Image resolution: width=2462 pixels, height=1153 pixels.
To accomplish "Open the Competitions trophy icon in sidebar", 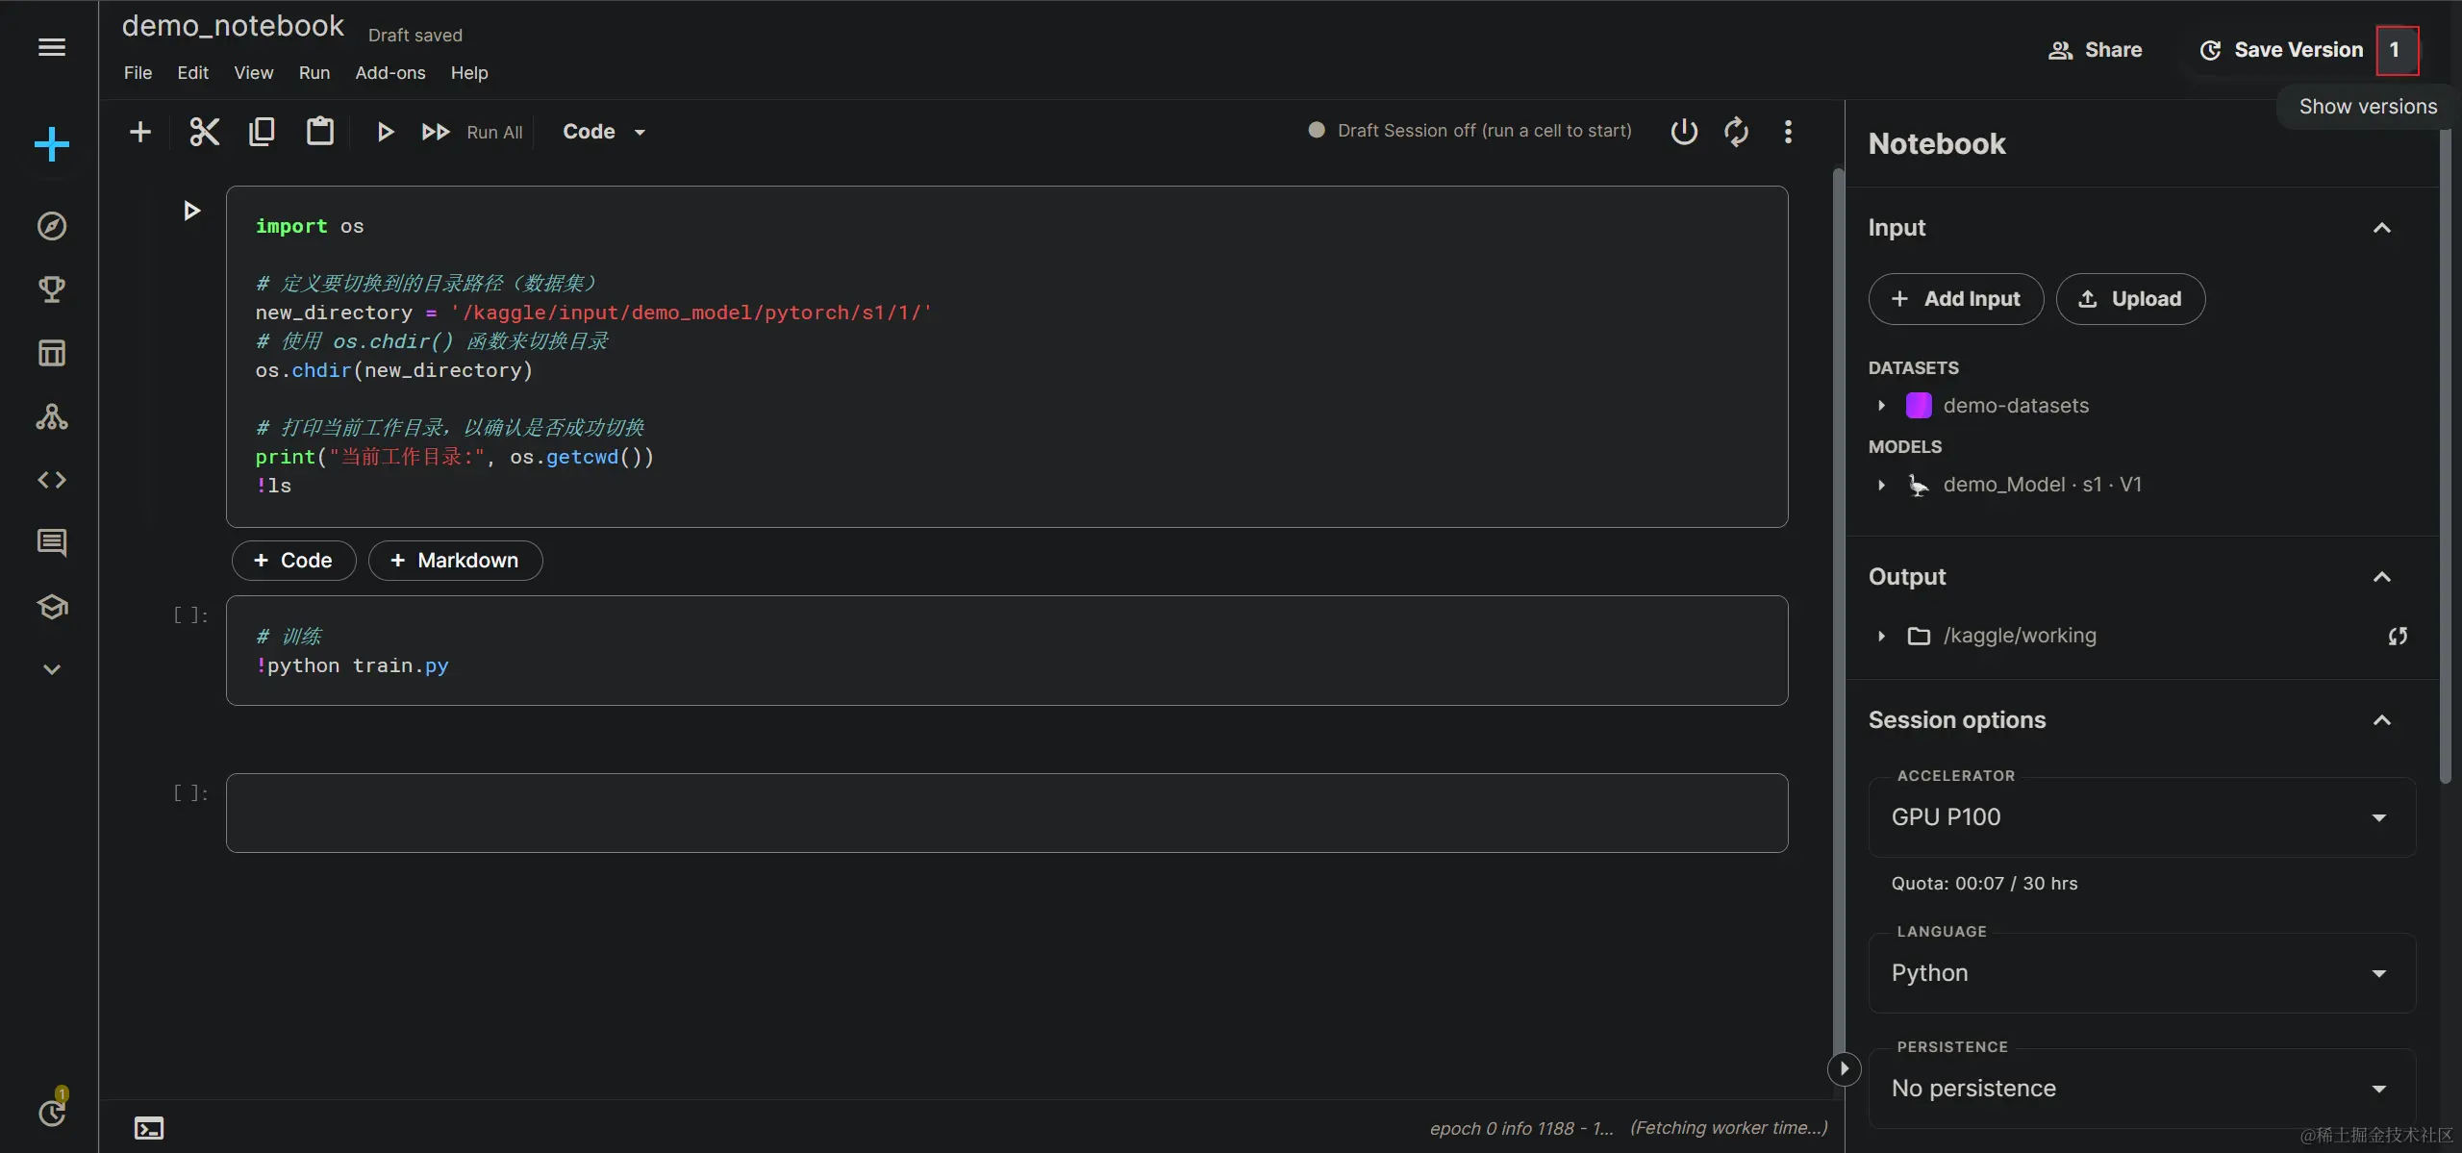I will click(x=52, y=289).
